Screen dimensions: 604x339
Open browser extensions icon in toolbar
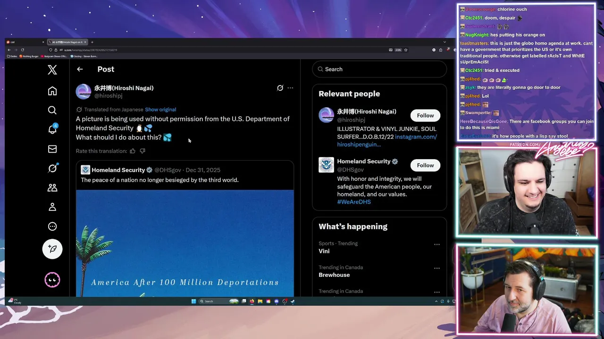coord(441,50)
